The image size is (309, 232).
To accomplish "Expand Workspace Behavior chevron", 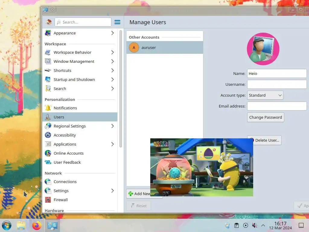I will pos(113,52).
